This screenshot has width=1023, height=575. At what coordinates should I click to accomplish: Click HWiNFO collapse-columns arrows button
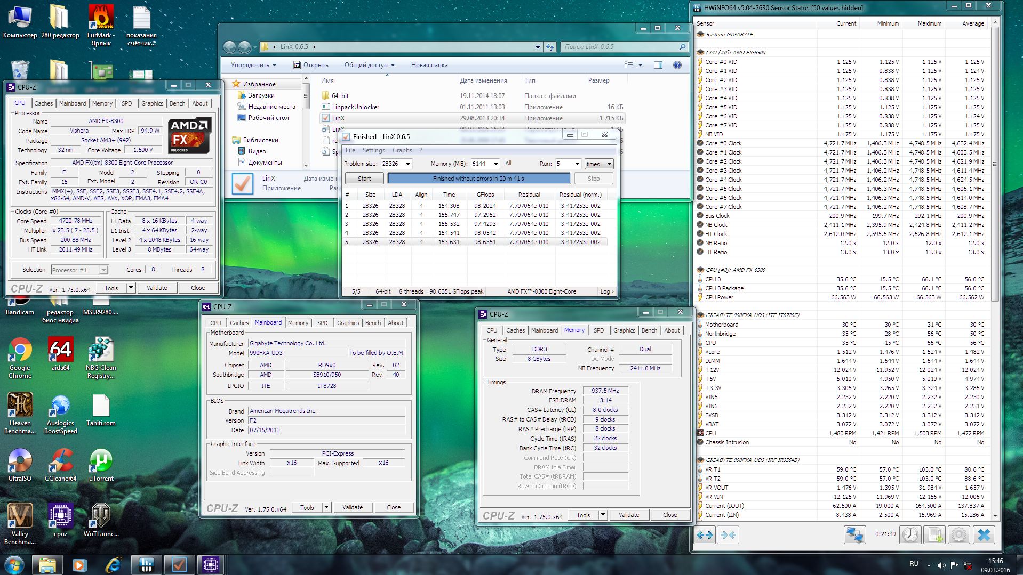pyautogui.click(x=729, y=534)
